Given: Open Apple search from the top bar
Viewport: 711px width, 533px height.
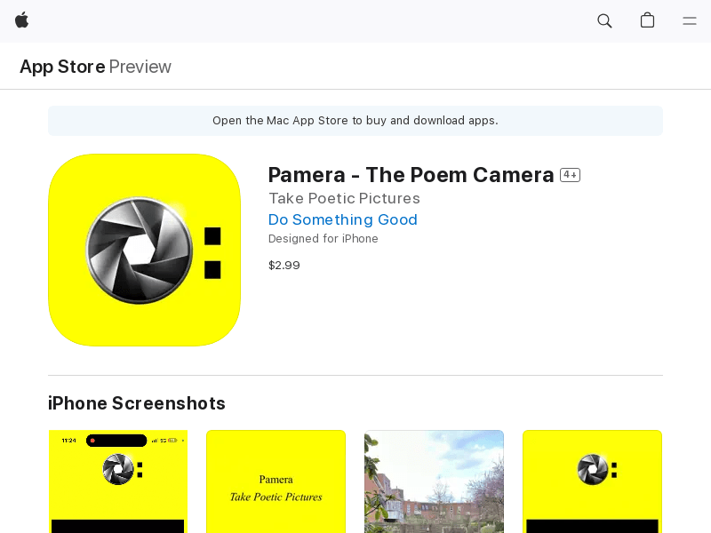Looking at the screenshot, I should coord(604,20).
